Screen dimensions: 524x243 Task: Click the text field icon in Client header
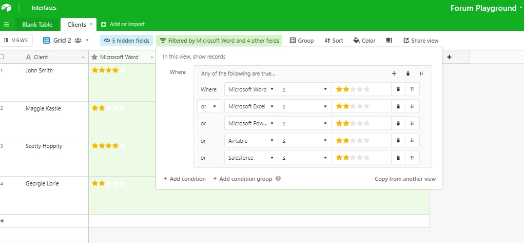28,57
